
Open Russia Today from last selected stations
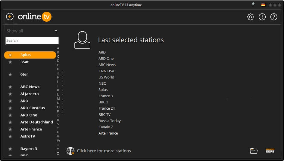110,121
